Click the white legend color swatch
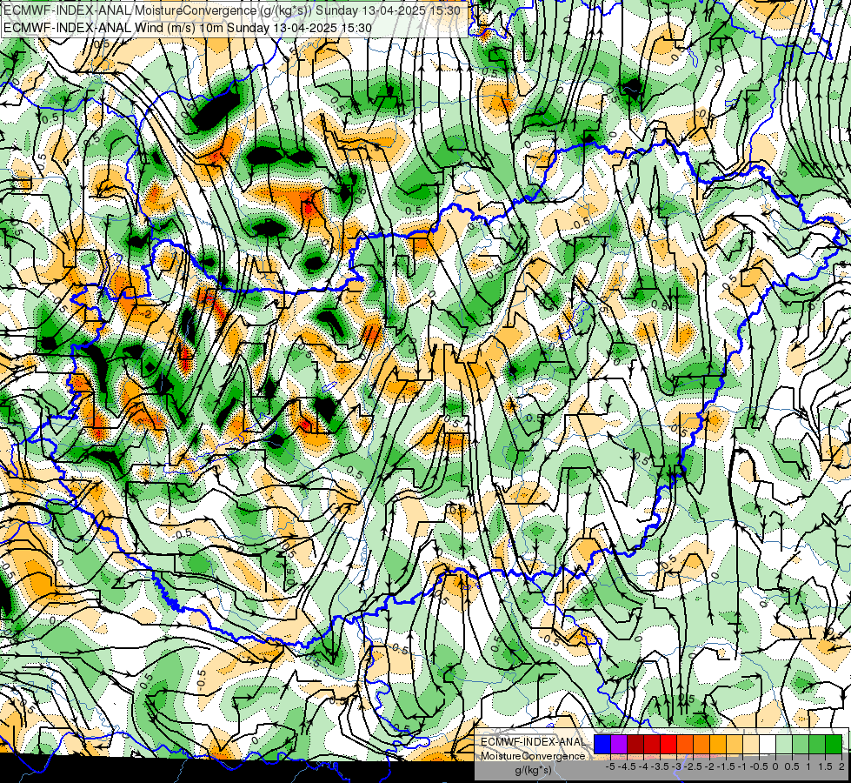The height and width of the screenshot is (783, 851). 768,744
